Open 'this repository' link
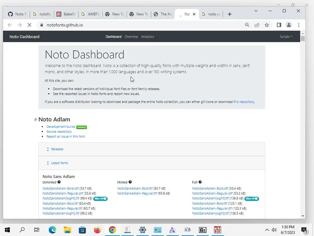Screen dimensions: 314x236 tap(244, 102)
